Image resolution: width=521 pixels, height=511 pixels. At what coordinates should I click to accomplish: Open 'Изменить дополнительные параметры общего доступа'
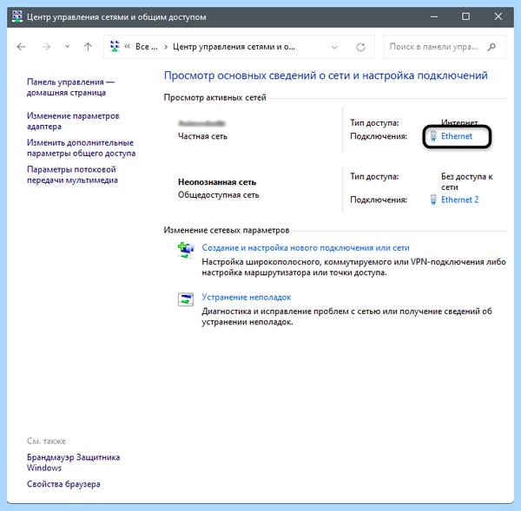[x=81, y=147]
